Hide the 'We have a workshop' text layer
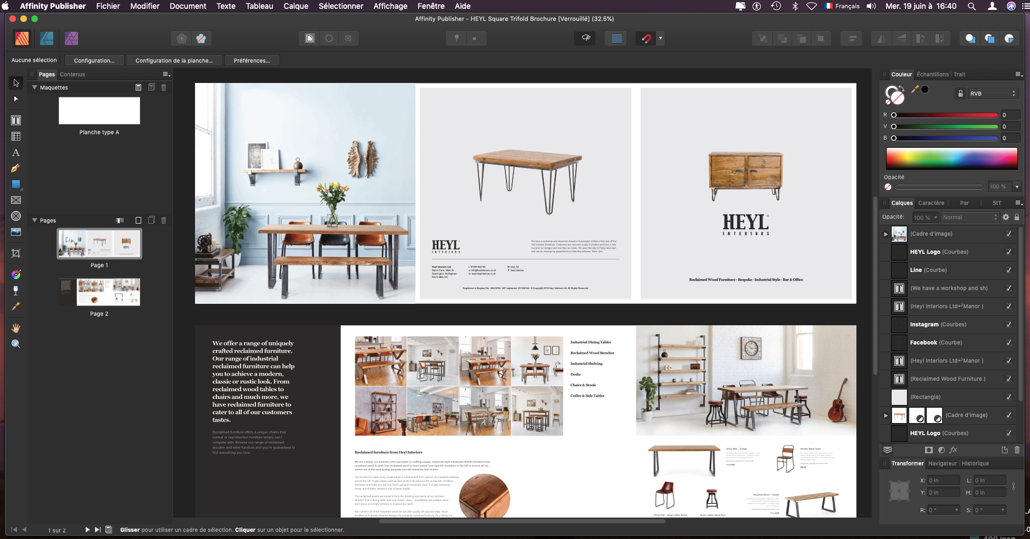This screenshot has height=539, width=1030. click(x=1009, y=288)
